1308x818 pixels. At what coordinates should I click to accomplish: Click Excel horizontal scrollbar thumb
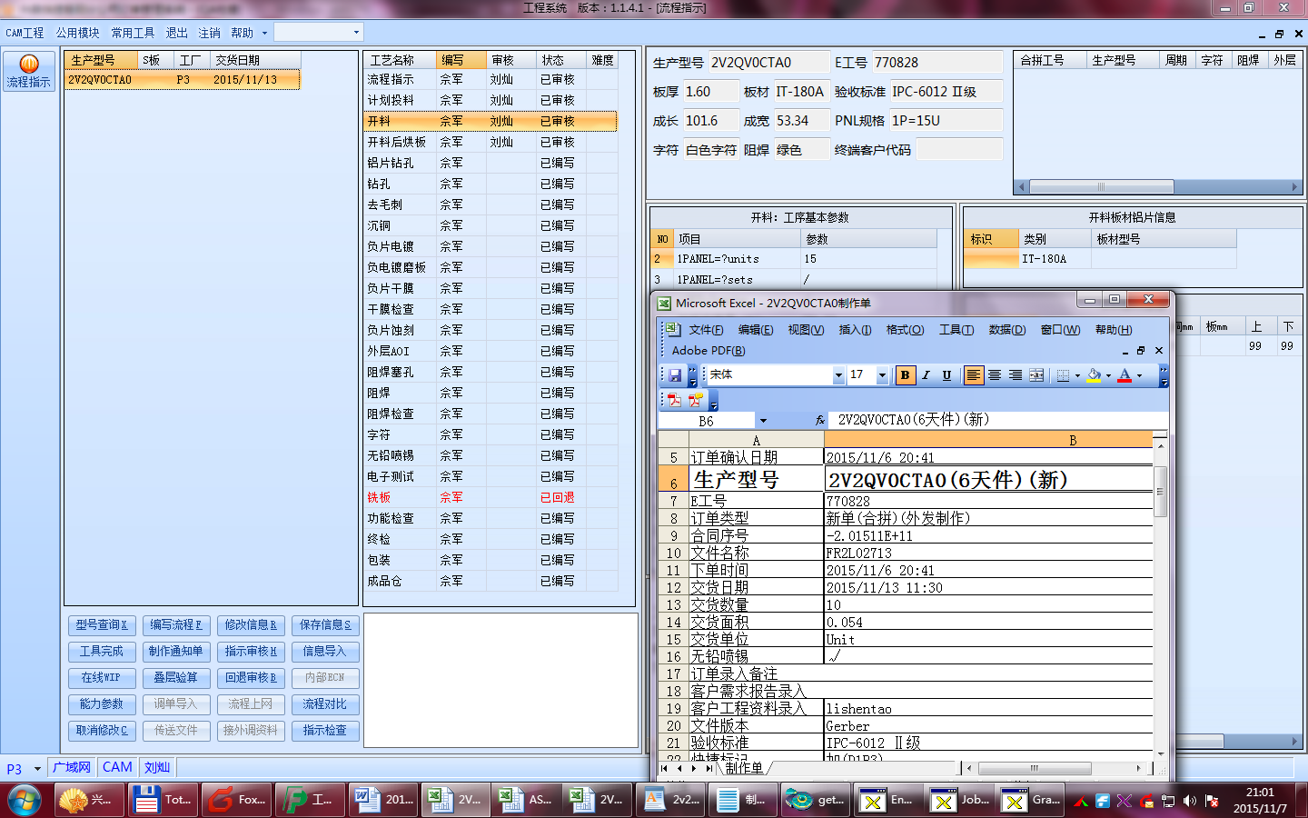(x=1034, y=769)
